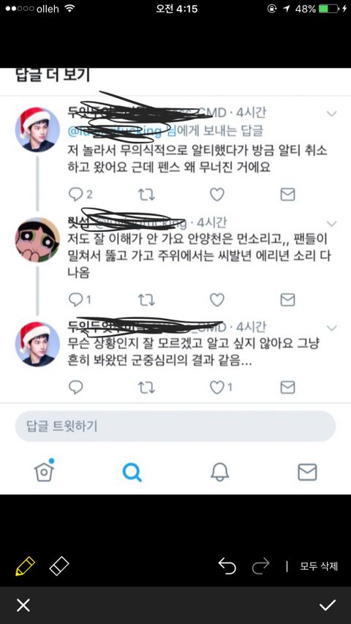The height and width of the screenshot is (624, 351).
Task: Undo the last drawing stroke
Action: (227, 566)
